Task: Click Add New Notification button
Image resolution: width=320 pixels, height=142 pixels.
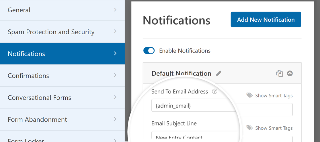Action: [266, 19]
